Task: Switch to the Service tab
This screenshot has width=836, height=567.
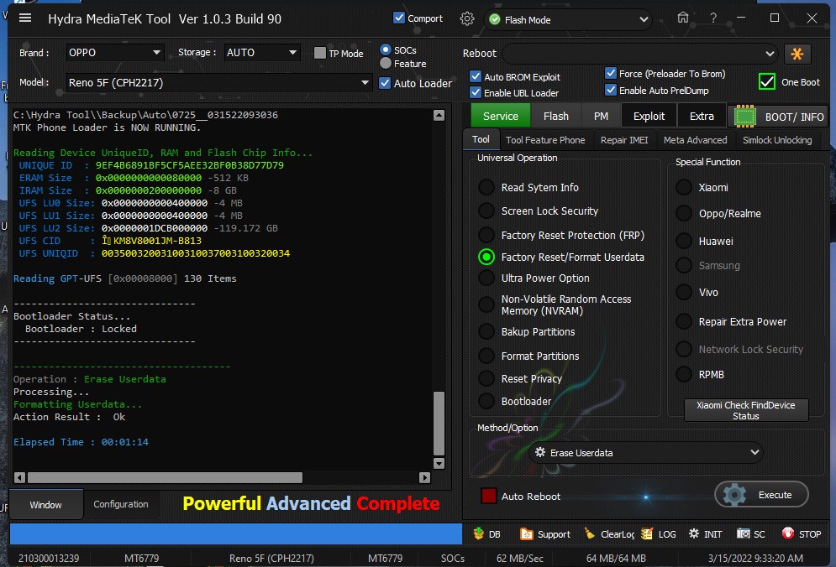Action: coord(500,116)
